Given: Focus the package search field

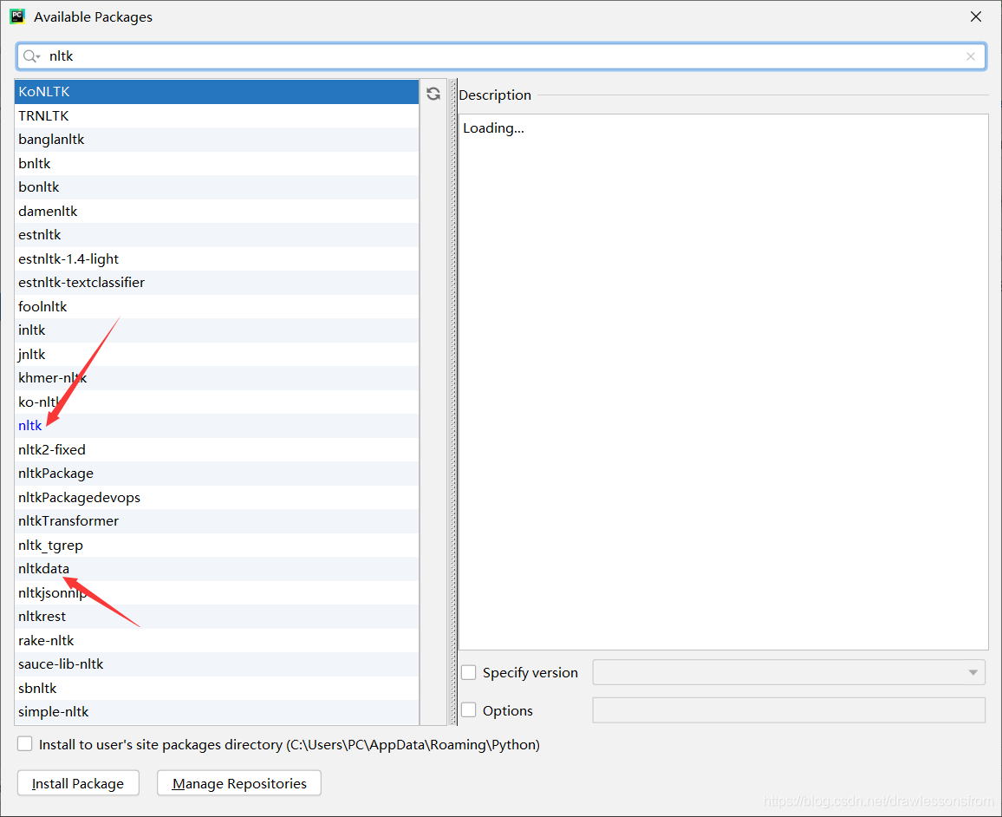Looking at the screenshot, I should 501,56.
